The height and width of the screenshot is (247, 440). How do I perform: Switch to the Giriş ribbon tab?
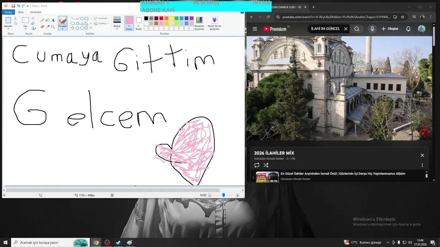point(21,12)
